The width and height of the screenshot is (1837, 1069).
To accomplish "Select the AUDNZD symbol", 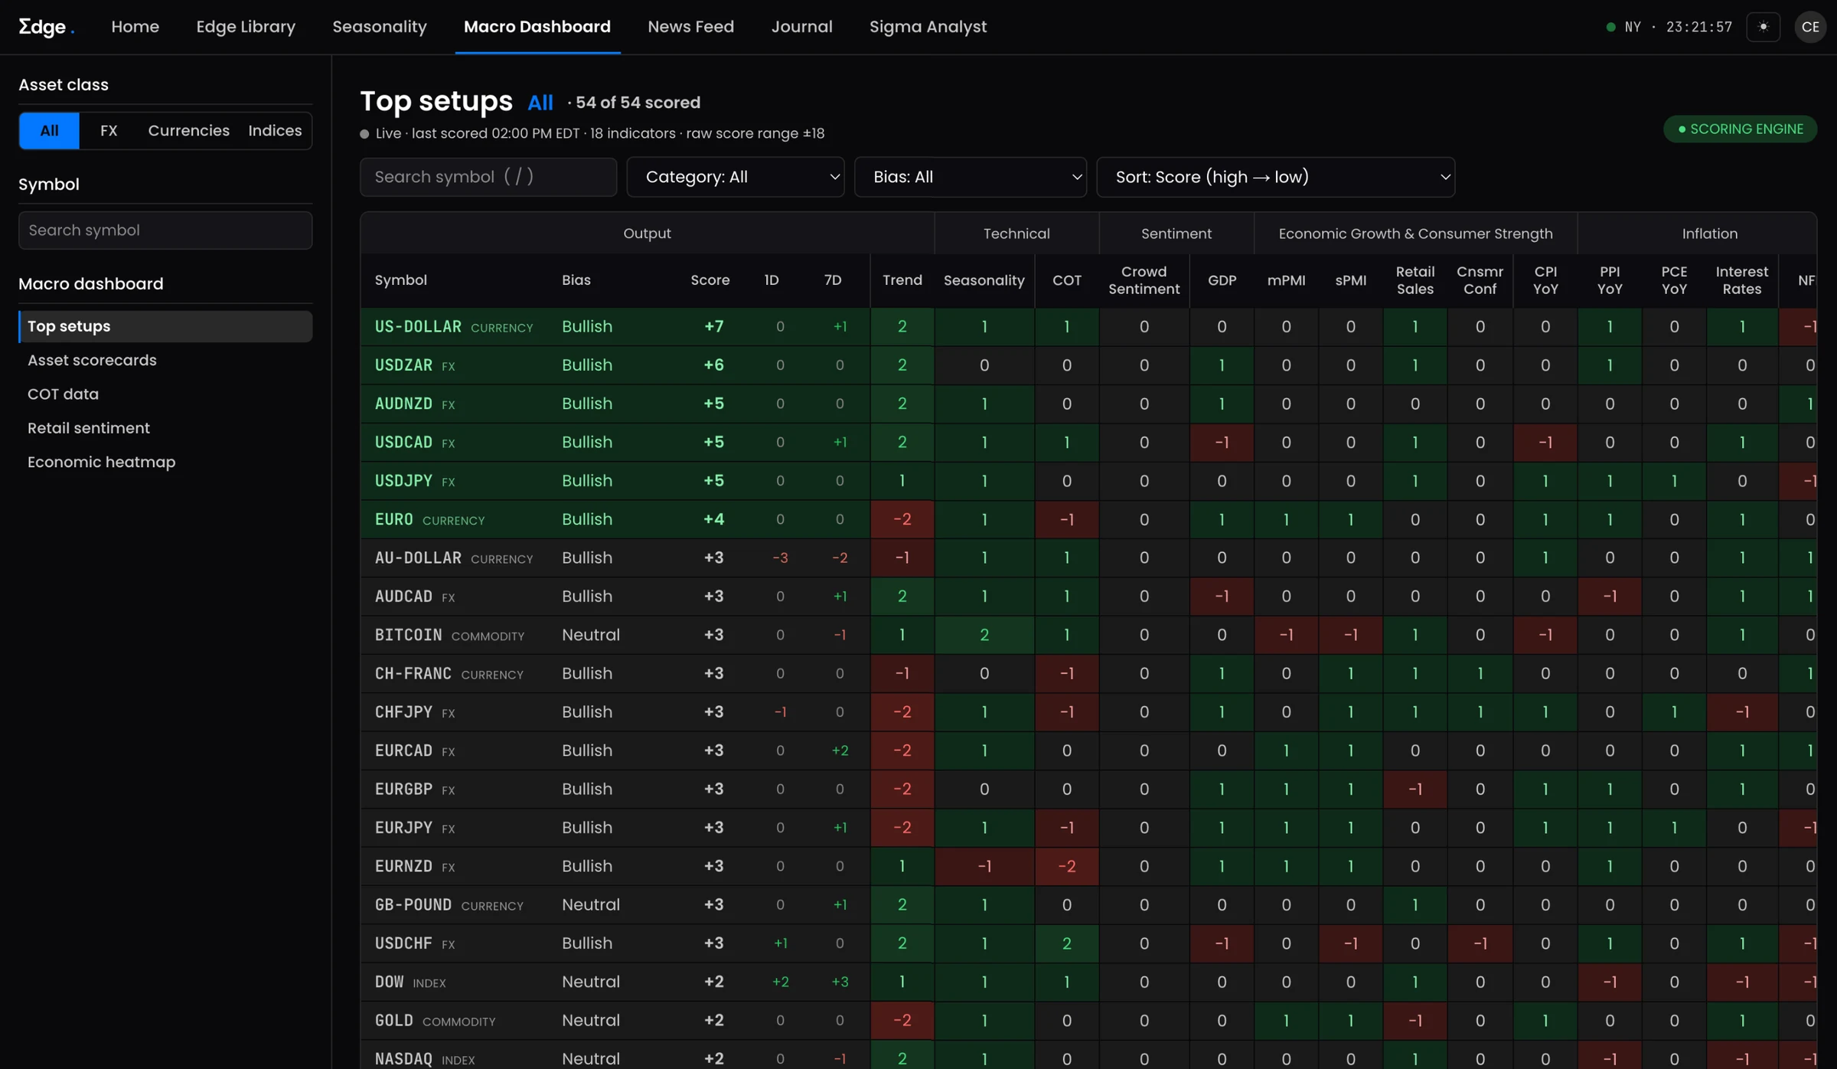I will [x=403, y=404].
